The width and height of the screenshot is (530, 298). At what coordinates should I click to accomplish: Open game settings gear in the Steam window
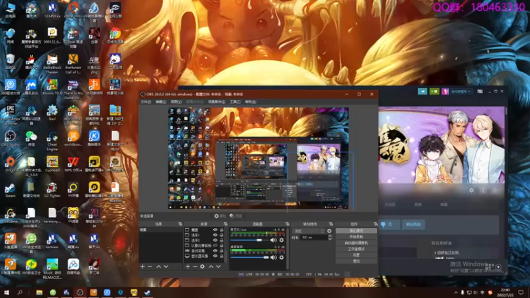pyautogui.click(x=472, y=191)
